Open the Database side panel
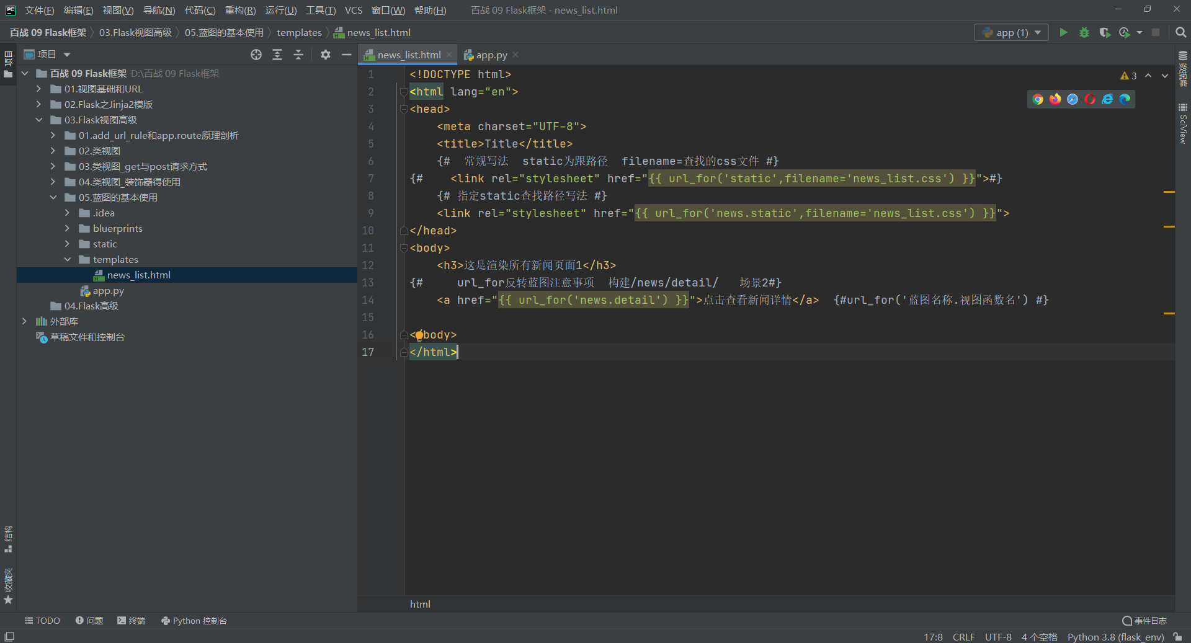This screenshot has height=643, width=1191. coord(1183,68)
